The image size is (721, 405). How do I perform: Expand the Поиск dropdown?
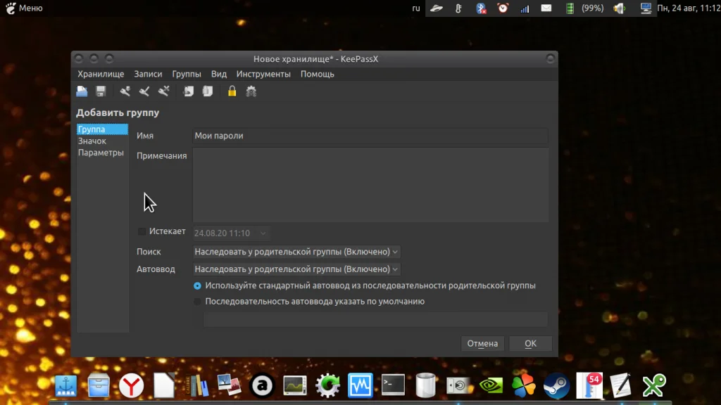[296, 252]
